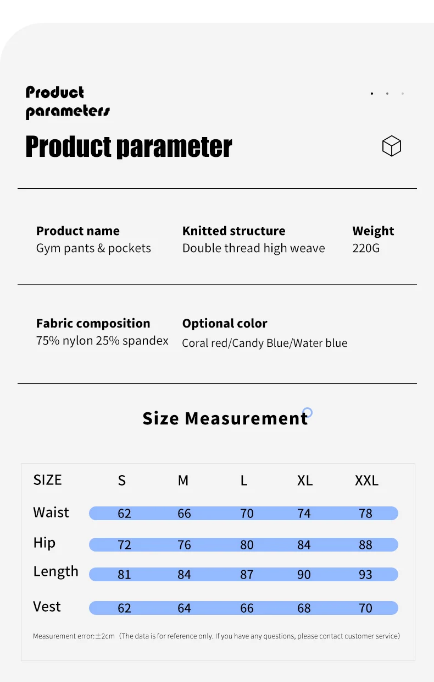Select the XXL size column header
The width and height of the screenshot is (434, 682).
pyautogui.click(x=366, y=481)
